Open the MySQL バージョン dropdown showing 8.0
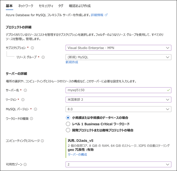The image size is (177, 171). pyautogui.click(x=119, y=109)
